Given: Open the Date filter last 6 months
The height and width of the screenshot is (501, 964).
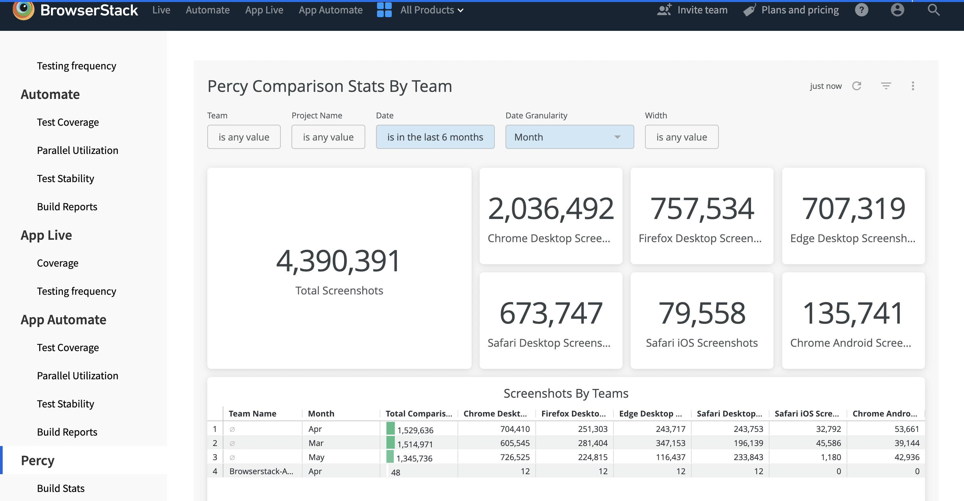Looking at the screenshot, I should click(435, 137).
